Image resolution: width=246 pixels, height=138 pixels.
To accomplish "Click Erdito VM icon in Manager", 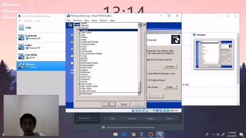I will 22,47.
